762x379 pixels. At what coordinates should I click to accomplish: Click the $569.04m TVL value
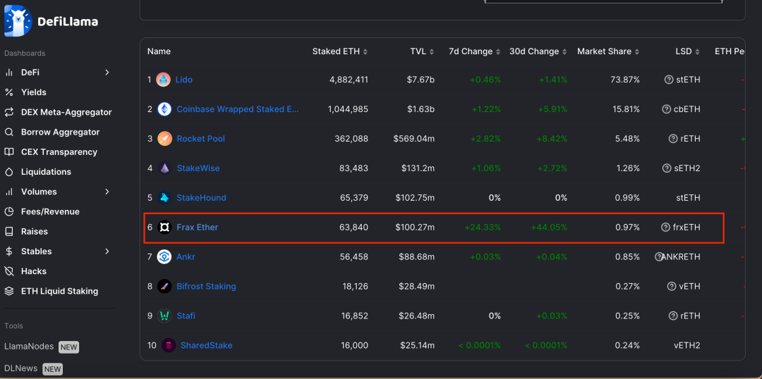pos(414,139)
